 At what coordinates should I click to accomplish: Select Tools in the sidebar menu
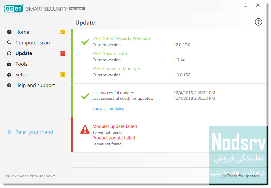(21, 64)
